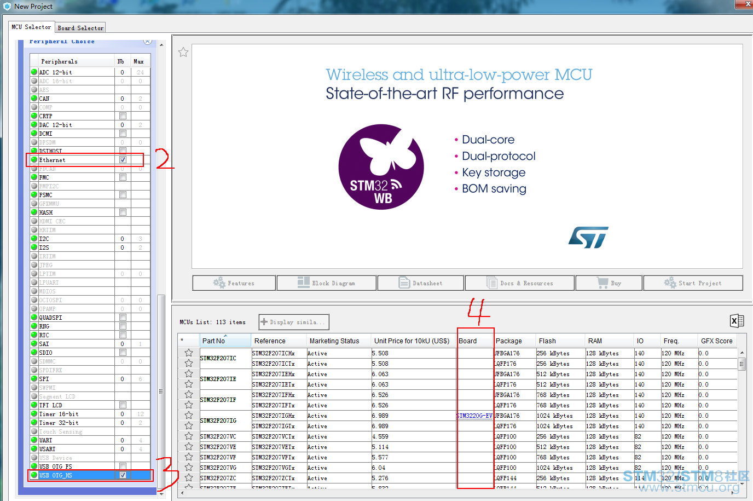Click the Buy button

coord(609,283)
